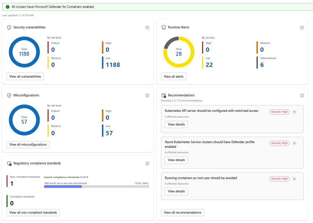This screenshot has width=313, height=223.
Task: Click View all recommendations button
Action: click(183, 213)
